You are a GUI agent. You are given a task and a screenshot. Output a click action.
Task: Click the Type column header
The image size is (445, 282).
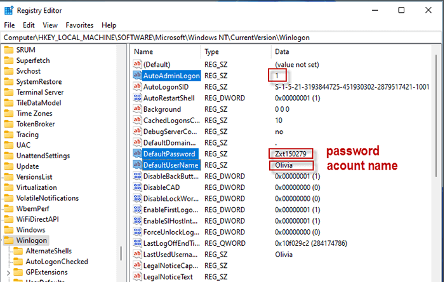click(211, 51)
